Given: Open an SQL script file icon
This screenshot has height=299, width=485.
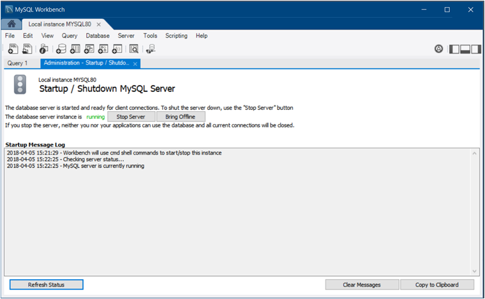Looking at the screenshot, I should 27,49.
